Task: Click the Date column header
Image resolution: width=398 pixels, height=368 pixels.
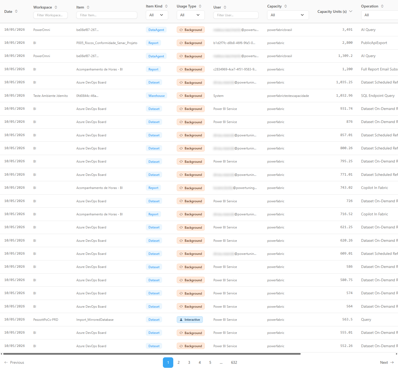Action: coord(8,11)
